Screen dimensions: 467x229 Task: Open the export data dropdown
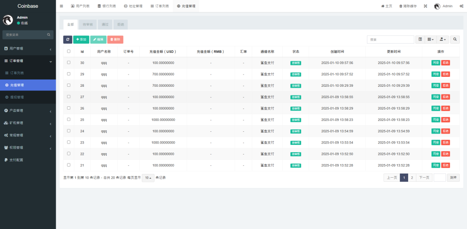click(x=443, y=40)
